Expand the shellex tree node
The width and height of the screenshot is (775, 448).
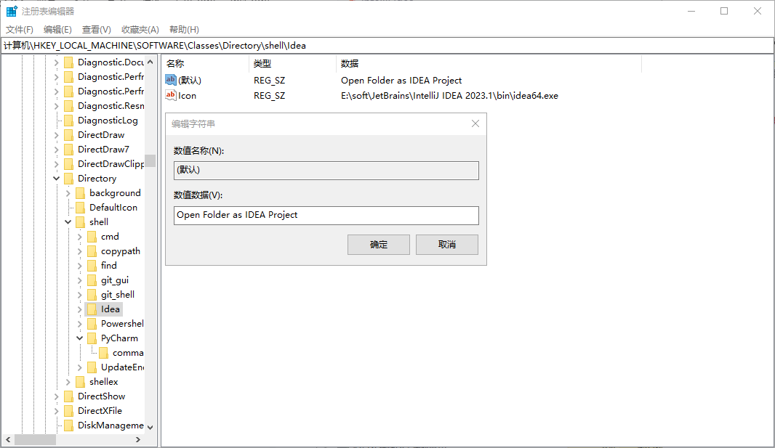click(x=68, y=382)
